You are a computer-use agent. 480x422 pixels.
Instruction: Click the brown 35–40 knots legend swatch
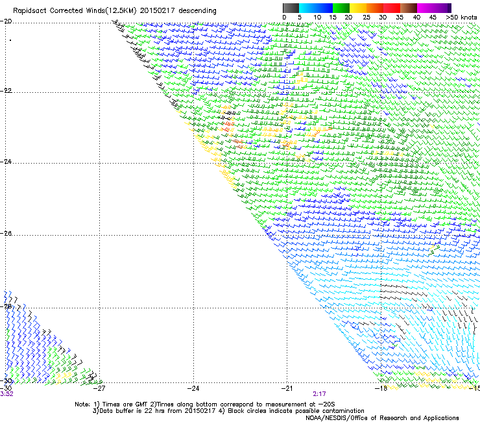409,8
